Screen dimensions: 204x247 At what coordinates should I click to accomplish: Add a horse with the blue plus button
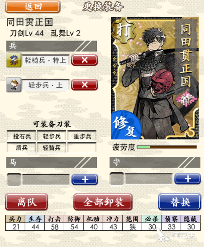coord(85,179)
